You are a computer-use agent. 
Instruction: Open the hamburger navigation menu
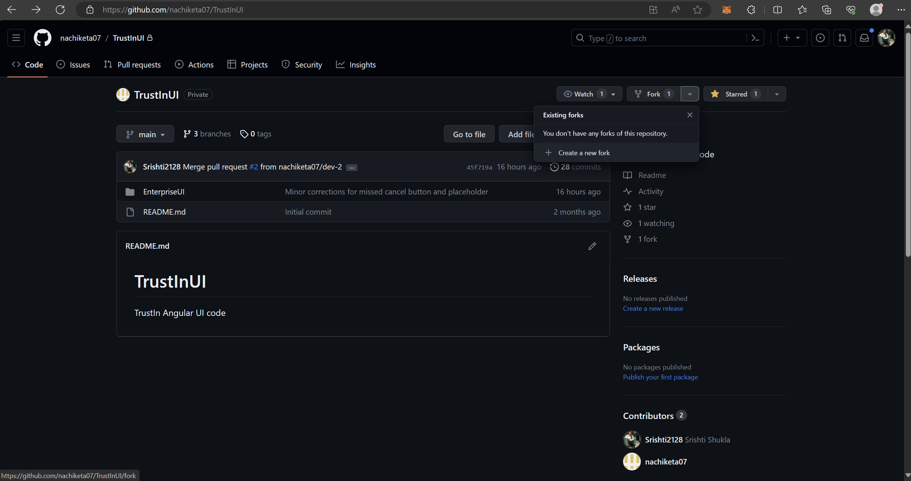click(x=16, y=38)
